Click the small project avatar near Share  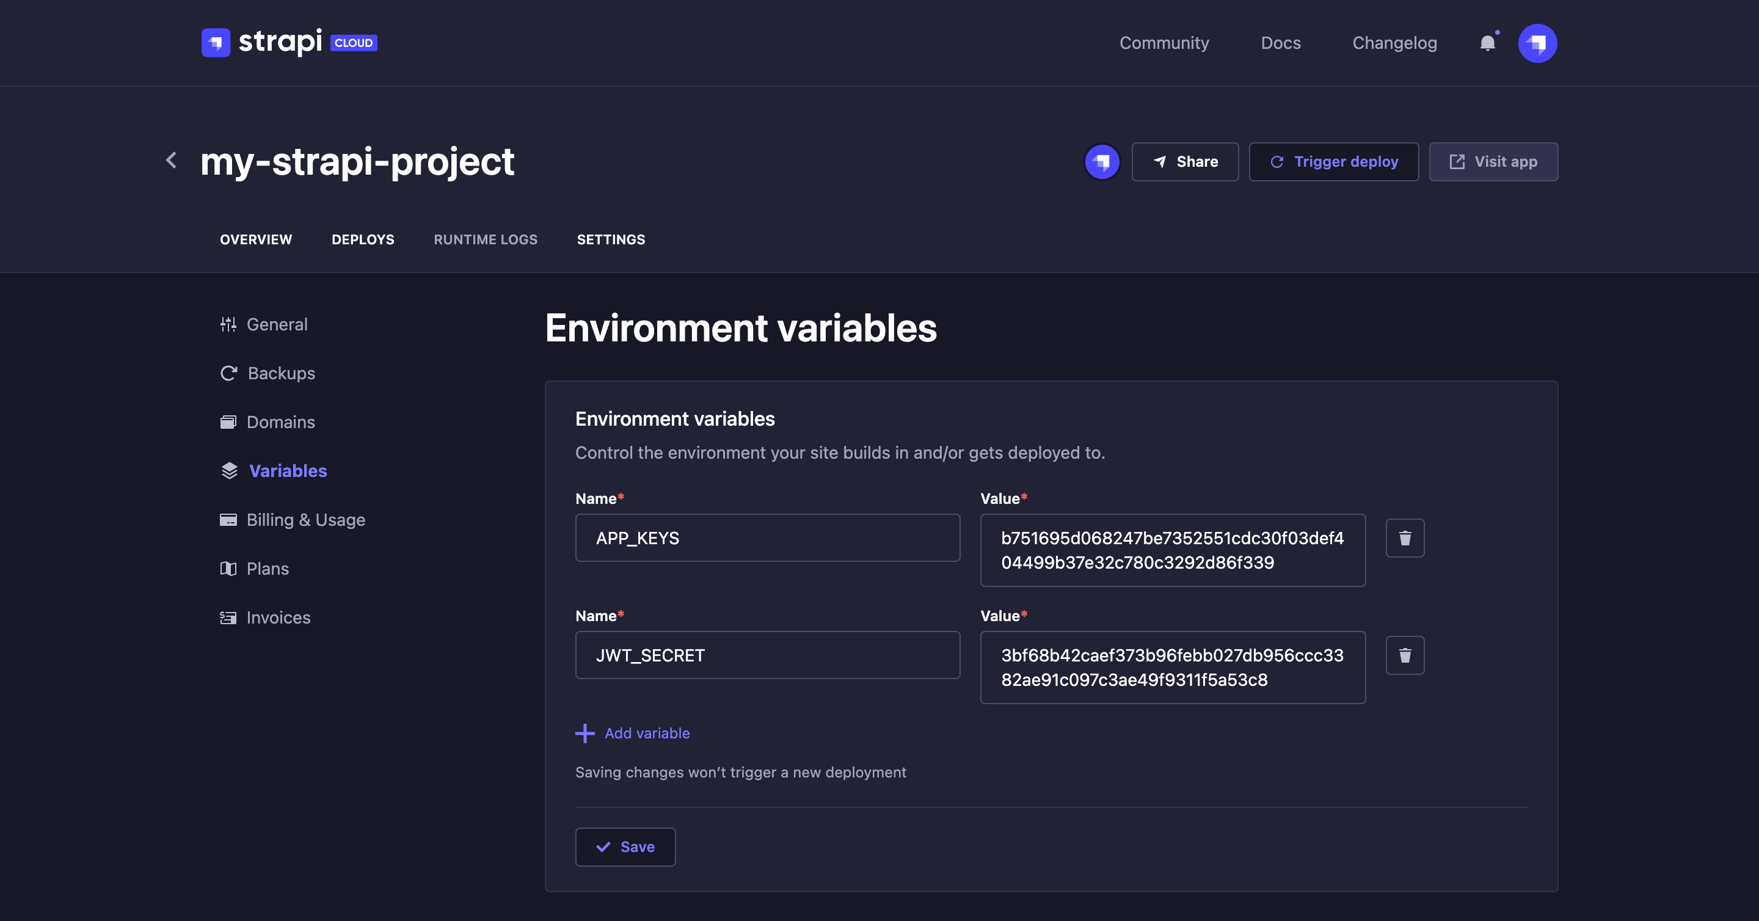(x=1102, y=162)
